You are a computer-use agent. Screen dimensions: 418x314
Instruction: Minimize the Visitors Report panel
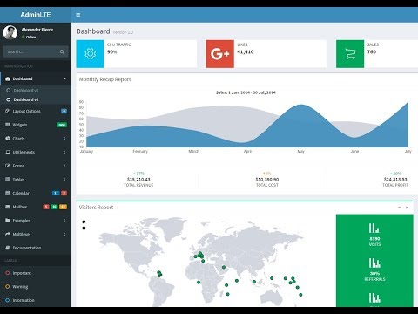(x=400, y=208)
